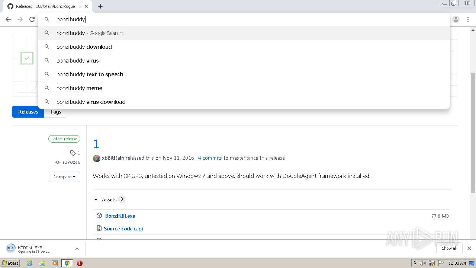Screen dimensions: 476x268
Task: Show hidden system tray icons
Action: click(x=415, y=263)
